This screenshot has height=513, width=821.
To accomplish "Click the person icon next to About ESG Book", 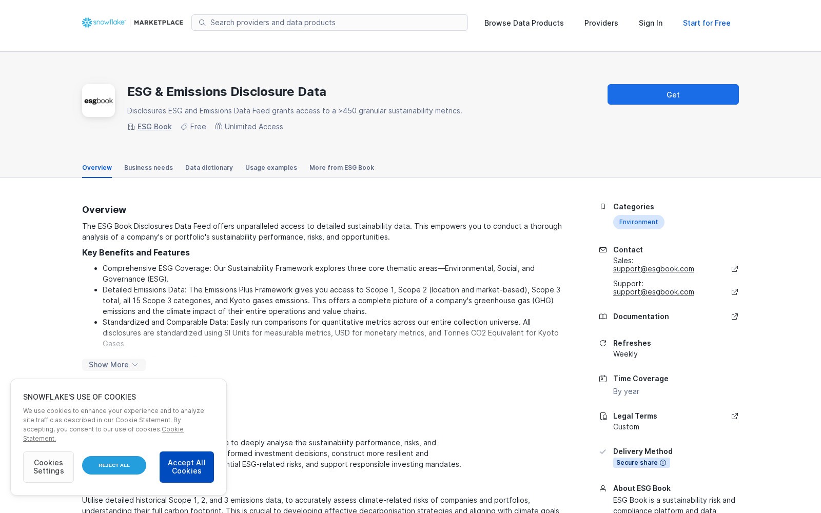I will click(x=603, y=488).
